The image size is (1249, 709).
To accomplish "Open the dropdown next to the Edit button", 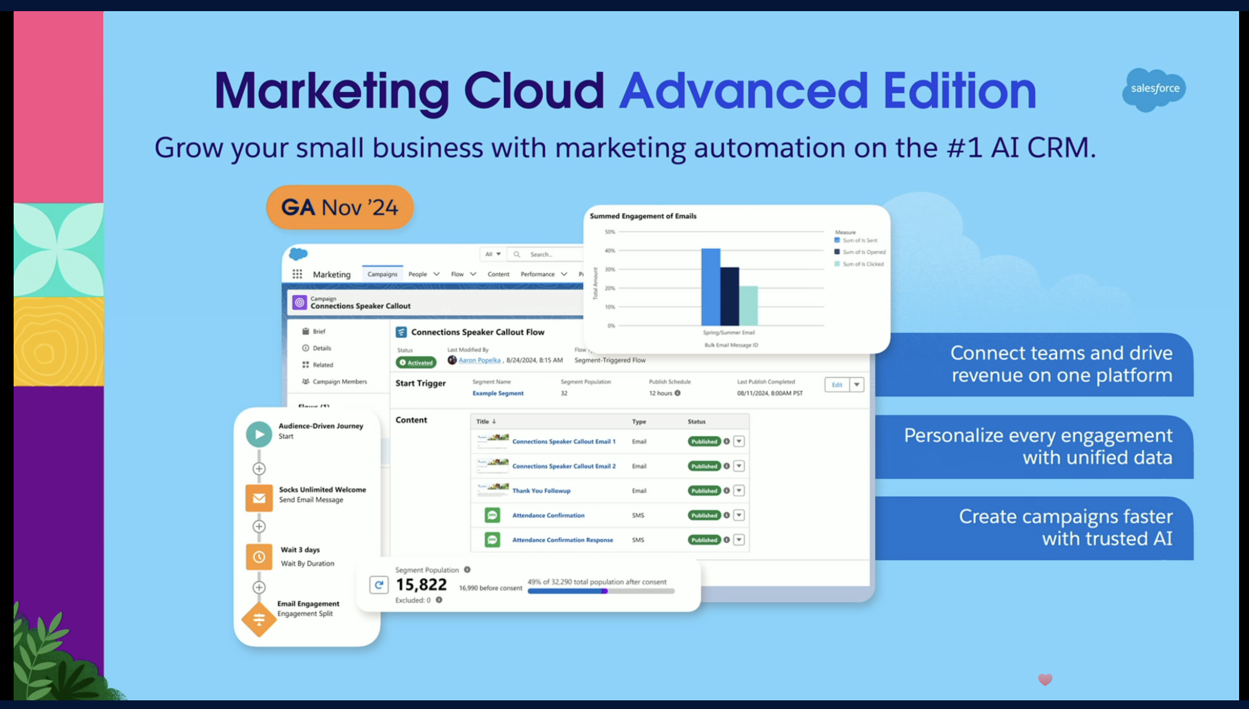I will click(857, 385).
